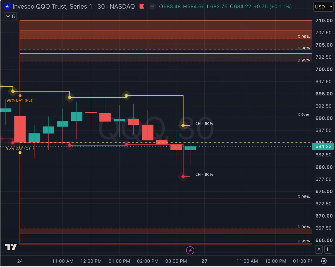The height and width of the screenshot is (267, 335).
Task: Select the D Open level label
Action: click(304, 115)
